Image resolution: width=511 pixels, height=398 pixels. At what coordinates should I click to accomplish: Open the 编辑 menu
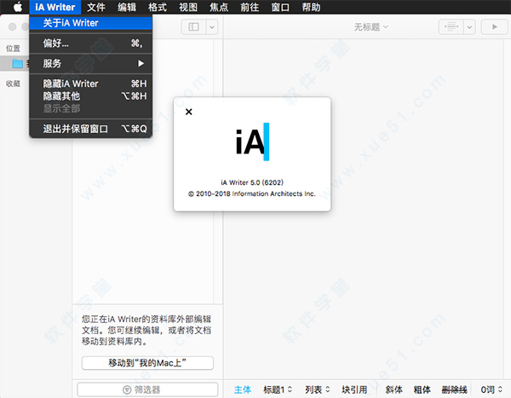[x=127, y=7]
